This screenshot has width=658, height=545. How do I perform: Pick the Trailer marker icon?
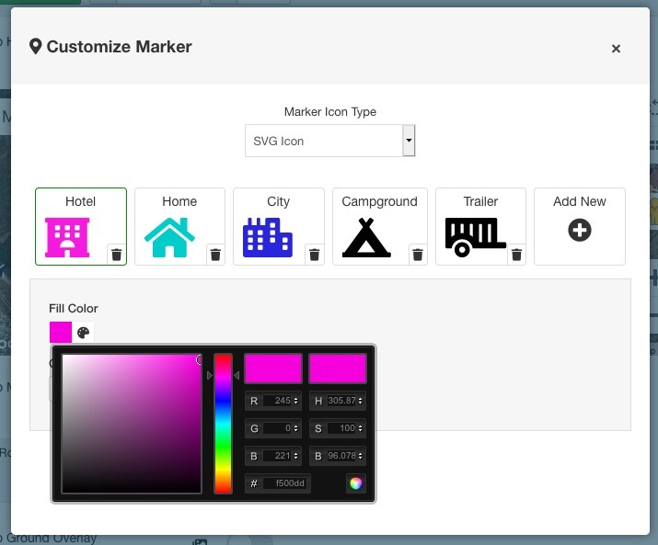pos(474,236)
